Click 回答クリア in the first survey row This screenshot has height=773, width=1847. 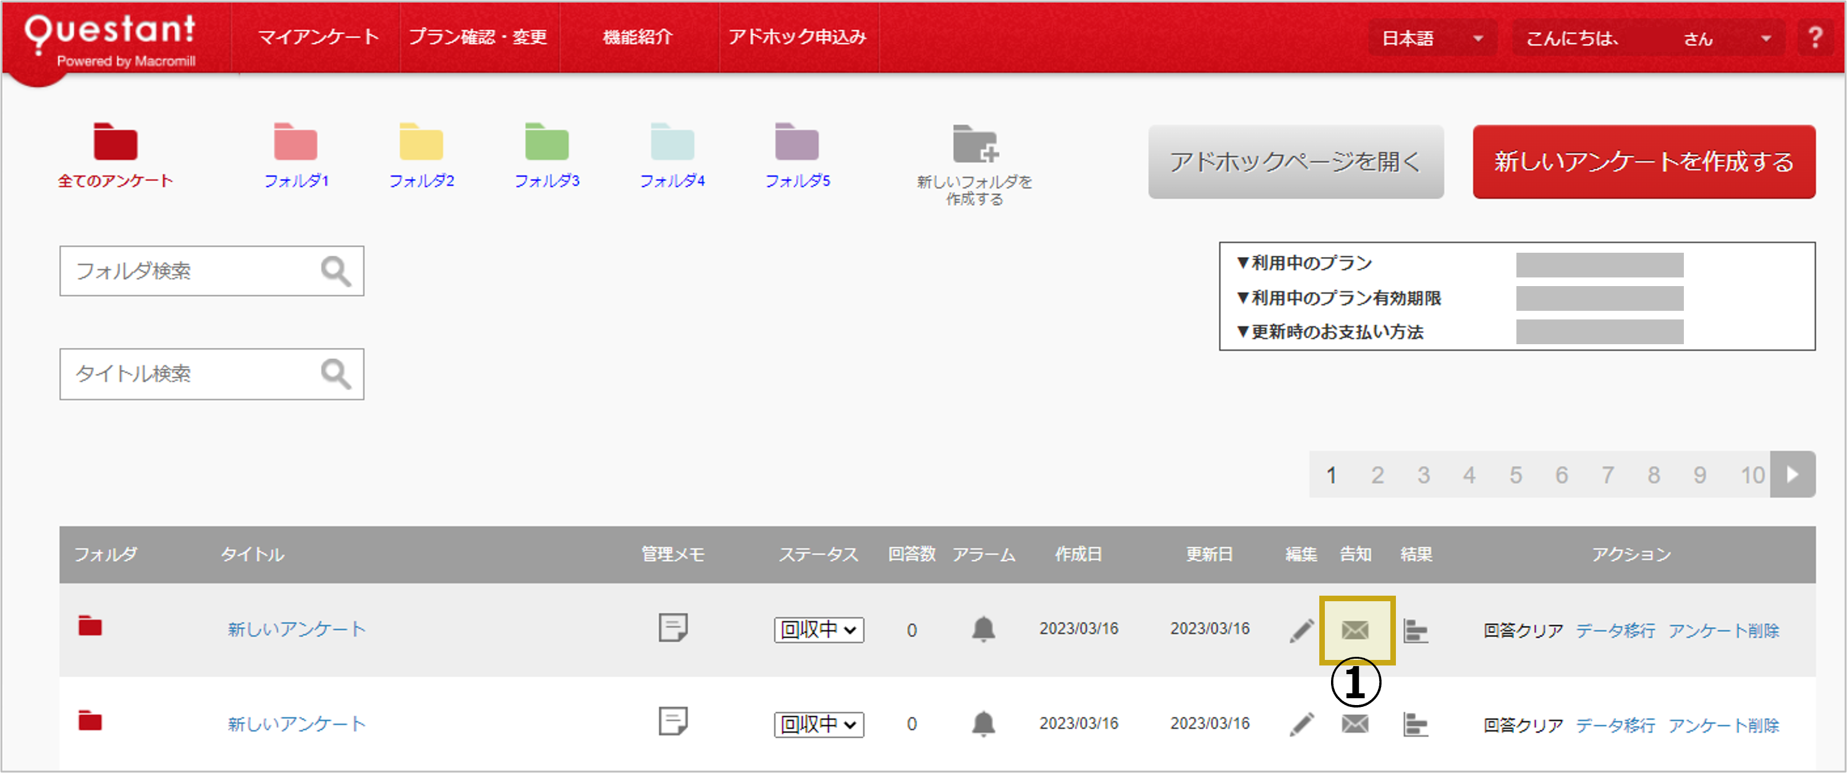pos(1524,630)
